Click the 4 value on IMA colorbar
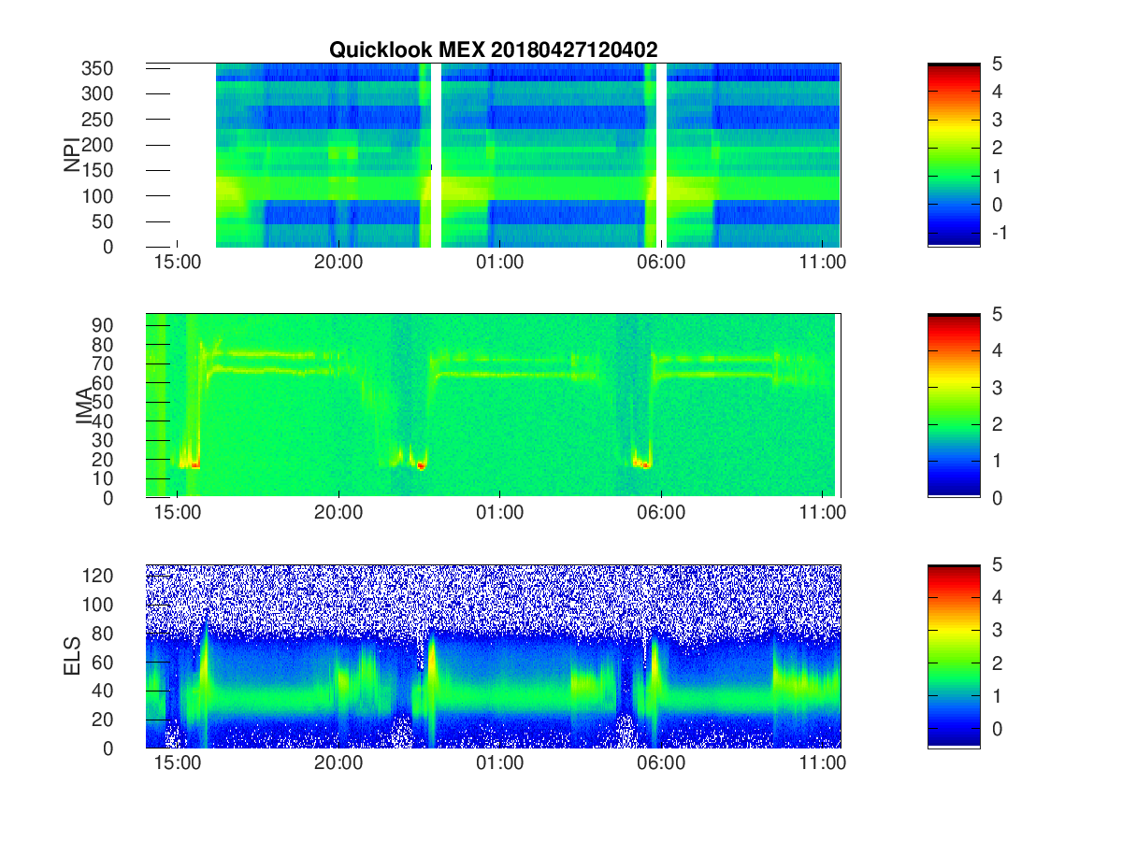 [997, 350]
